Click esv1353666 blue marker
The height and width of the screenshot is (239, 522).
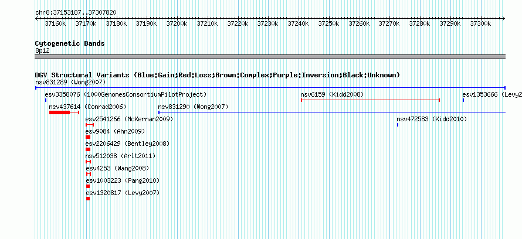click(x=463, y=100)
